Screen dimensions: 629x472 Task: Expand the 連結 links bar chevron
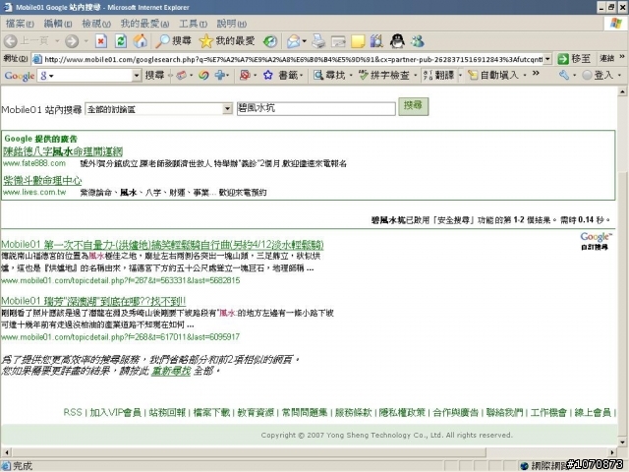pyautogui.click(x=621, y=57)
